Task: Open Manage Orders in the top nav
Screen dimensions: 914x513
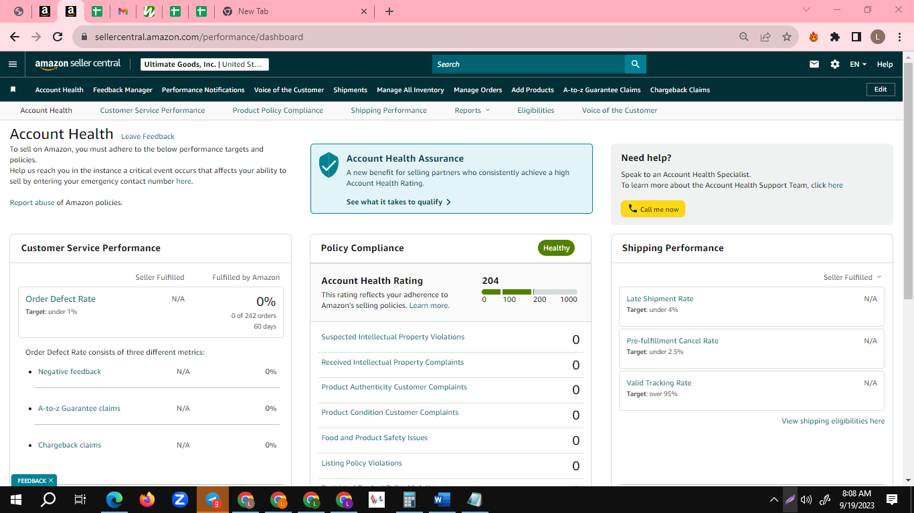Action: [478, 90]
